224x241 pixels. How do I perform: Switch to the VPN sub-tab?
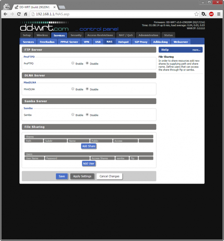(86, 42)
